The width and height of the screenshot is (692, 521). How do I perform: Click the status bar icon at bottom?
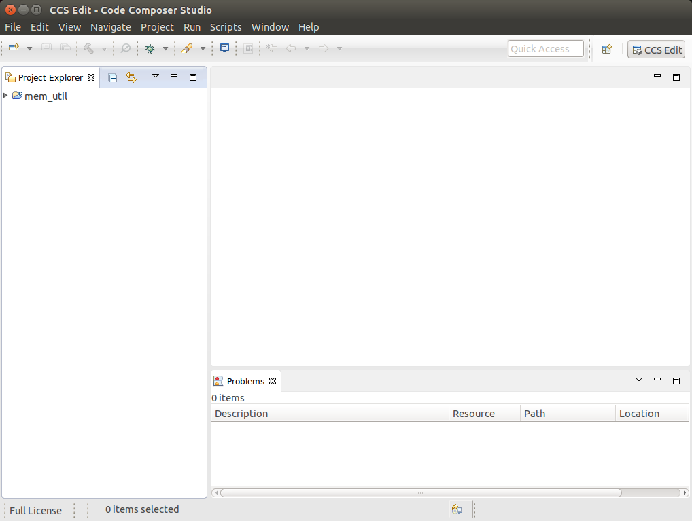457,509
